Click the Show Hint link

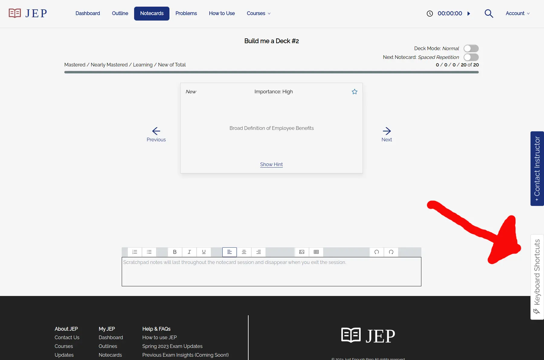click(x=271, y=165)
